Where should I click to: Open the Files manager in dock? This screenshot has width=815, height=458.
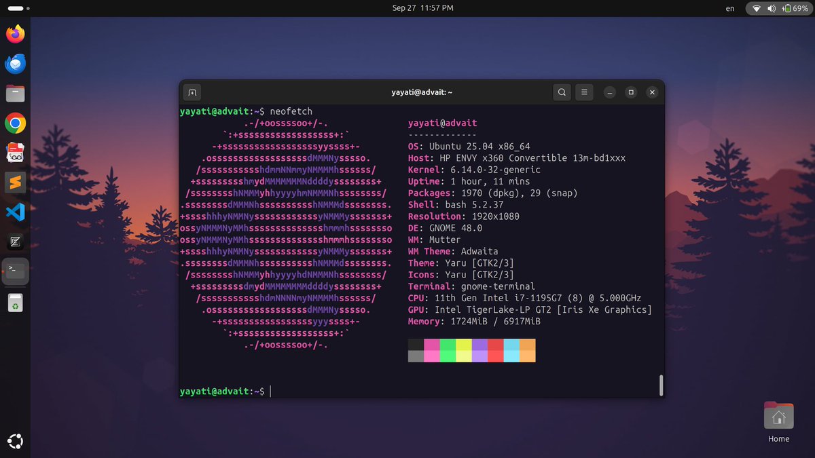pos(15,94)
